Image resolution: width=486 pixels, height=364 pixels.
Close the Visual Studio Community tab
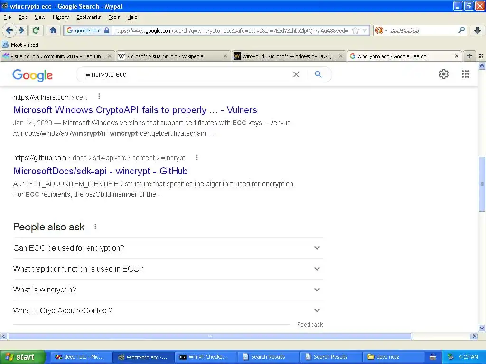110,56
